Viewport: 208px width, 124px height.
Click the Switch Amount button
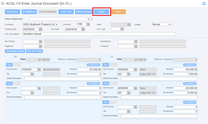[84, 12]
